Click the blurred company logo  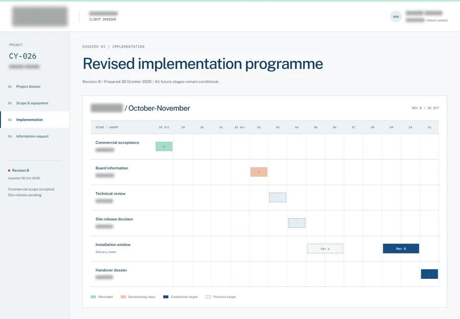click(40, 16)
